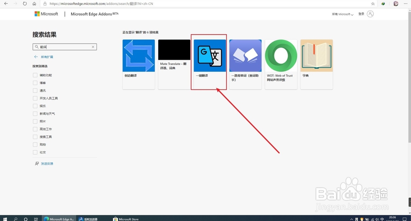This screenshot has width=411, height=221.
Task: Clear the search box with X icon
Action: (x=93, y=47)
